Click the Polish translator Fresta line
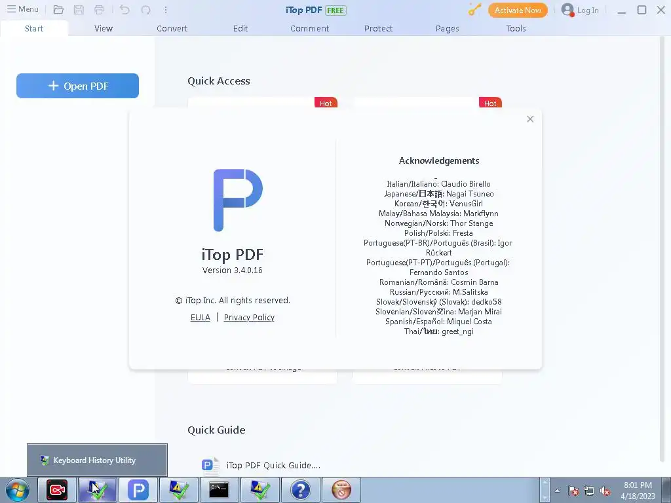 pyautogui.click(x=438, y=233)
